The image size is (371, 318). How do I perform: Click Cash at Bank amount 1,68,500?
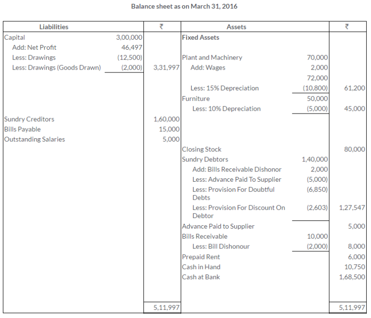tap(352, 277)
